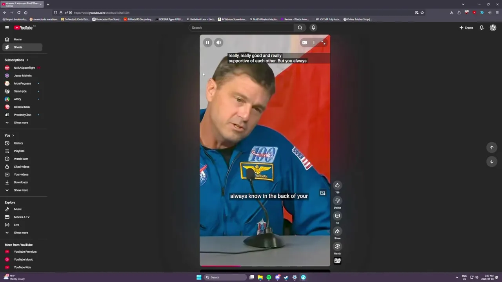Open the Star Lust channel sound thumbnail
Screen dimensions: 502x282
tap(337, 261)
